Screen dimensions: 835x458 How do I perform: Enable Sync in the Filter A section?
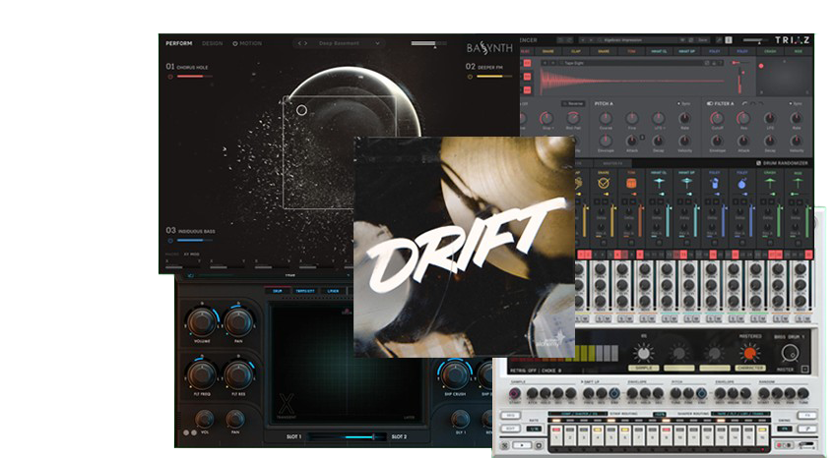tap(796, 103)
